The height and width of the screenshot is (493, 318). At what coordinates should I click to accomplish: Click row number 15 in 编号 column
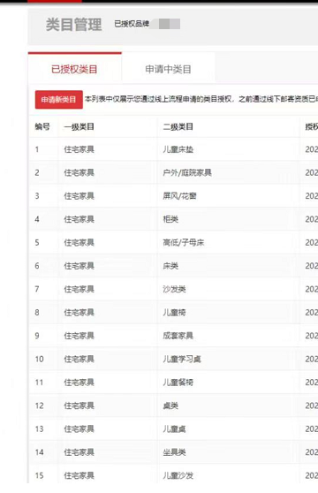point(39,475)
